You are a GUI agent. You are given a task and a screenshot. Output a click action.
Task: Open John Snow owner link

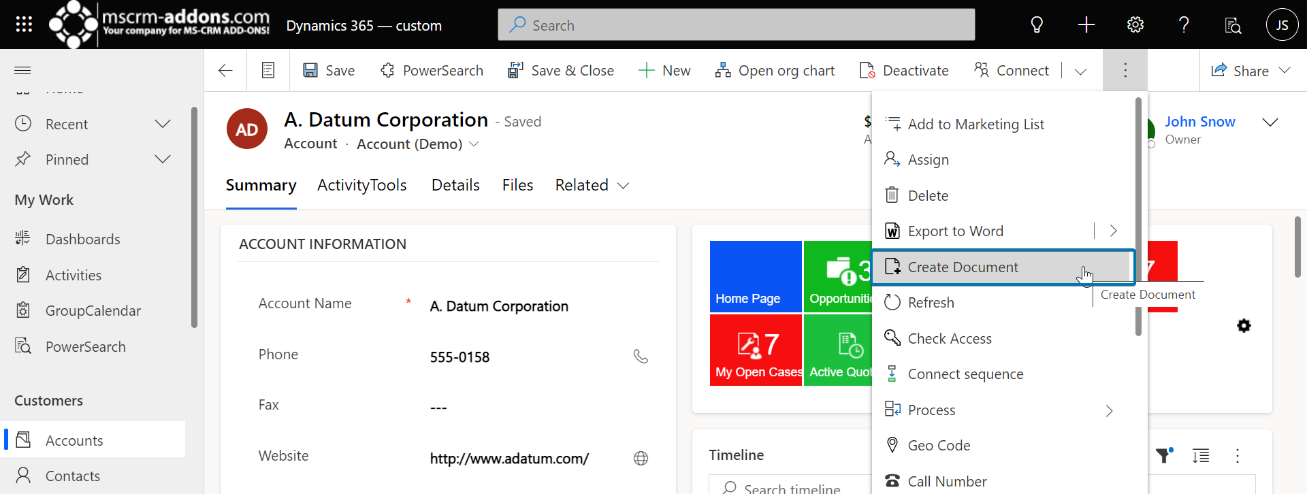[1199, 122]
